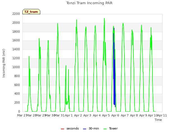Click the x-axis date 'Mar 30'
Viewport: 179px width, 134px height.
coord(50,115)
